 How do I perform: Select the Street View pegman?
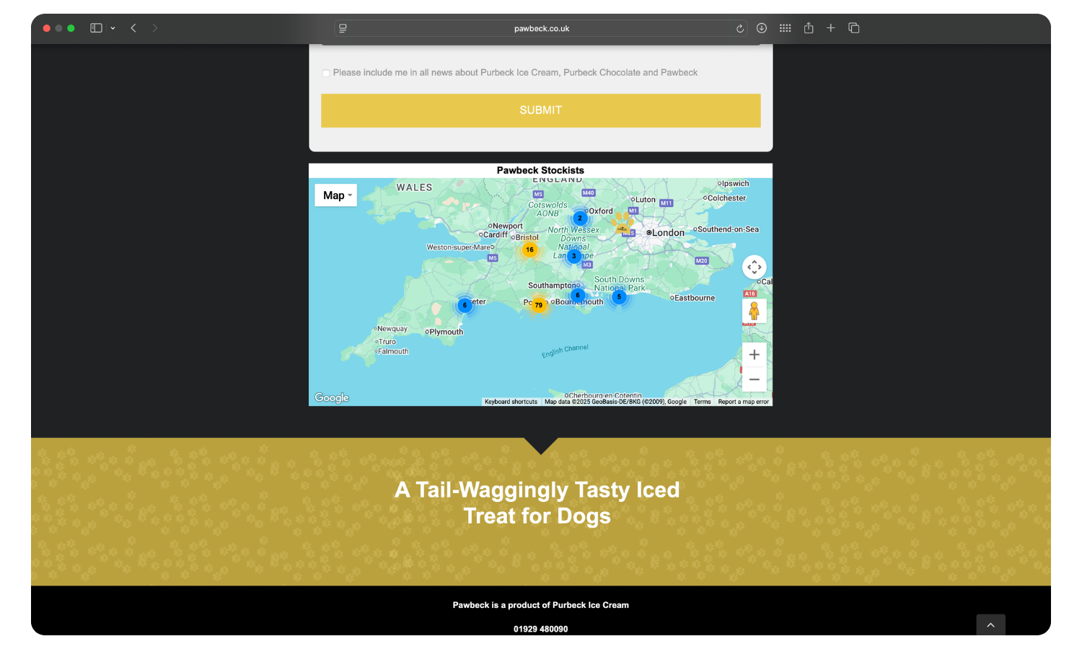[755, 311]
